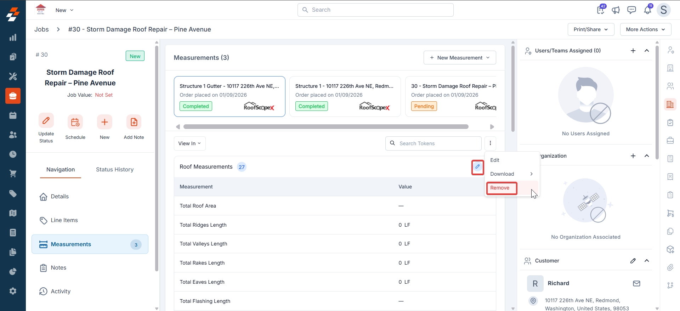
Task: Click the right arrow of the measurement cards scrollbar
Action: click(492, 126)
